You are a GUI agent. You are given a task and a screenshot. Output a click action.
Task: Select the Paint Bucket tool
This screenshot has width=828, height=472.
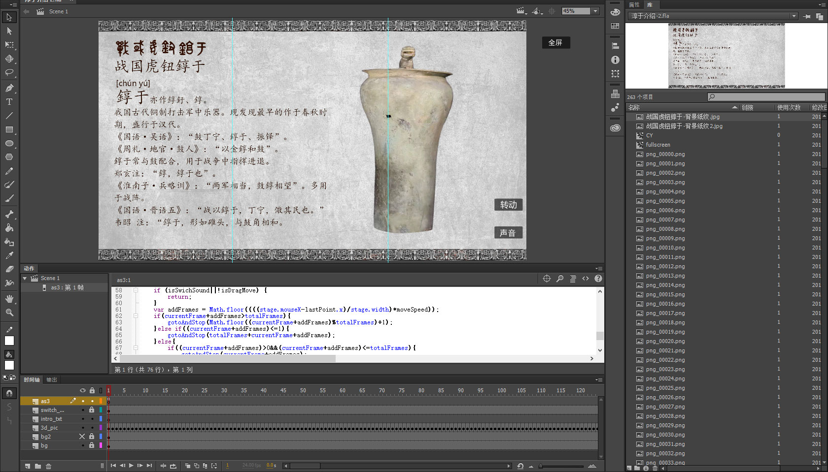click(x=9, y=228)
